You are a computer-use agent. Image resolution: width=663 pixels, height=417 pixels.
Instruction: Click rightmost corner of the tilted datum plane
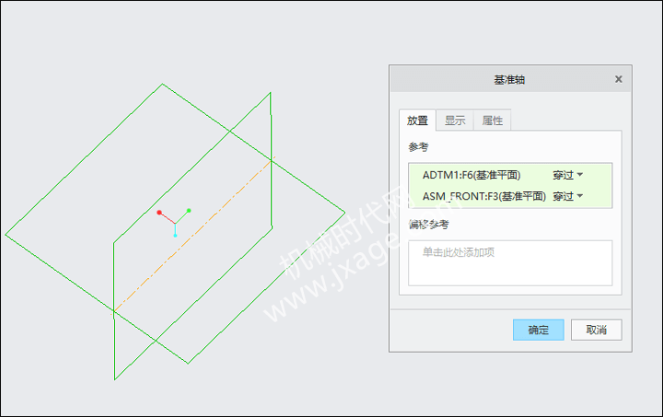tap(344, 212)
